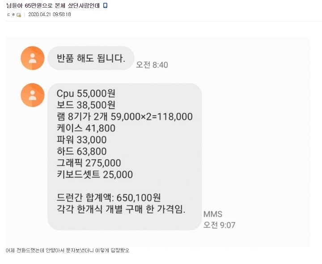Click the author nickname 'ㄷㅎ'
The image size is (322, 264).
tap(11, 15)
